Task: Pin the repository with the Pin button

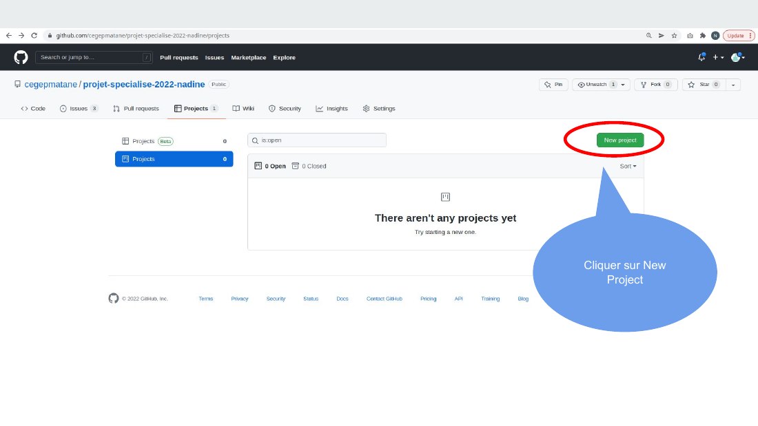Action: (553, 85)
